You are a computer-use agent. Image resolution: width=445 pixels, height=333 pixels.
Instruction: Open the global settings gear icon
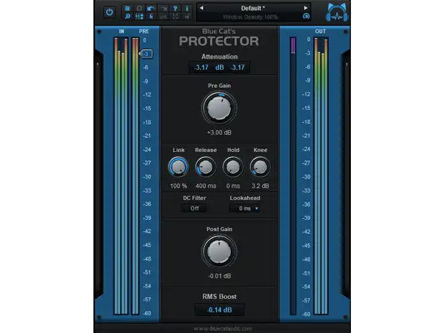coord(139,8)
